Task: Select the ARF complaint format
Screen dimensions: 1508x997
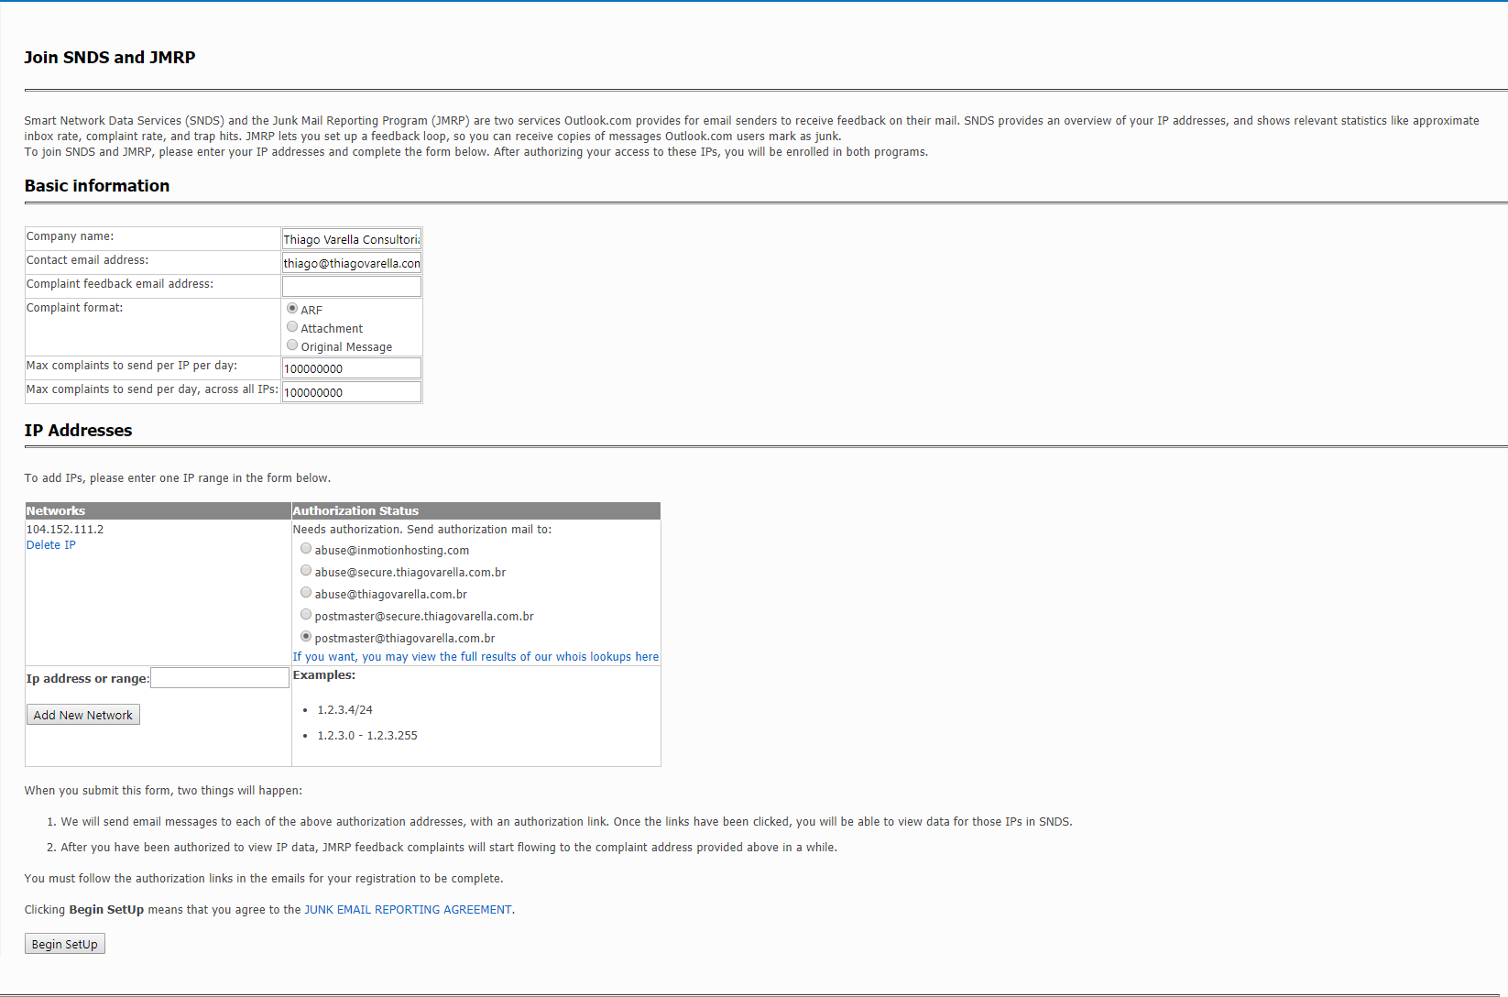Action: click(292, 309)
